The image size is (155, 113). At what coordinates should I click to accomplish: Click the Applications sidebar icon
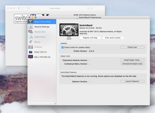pos(30,37)
